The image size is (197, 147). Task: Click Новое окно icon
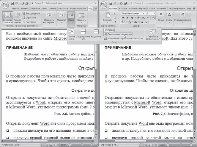click(72, 35)
